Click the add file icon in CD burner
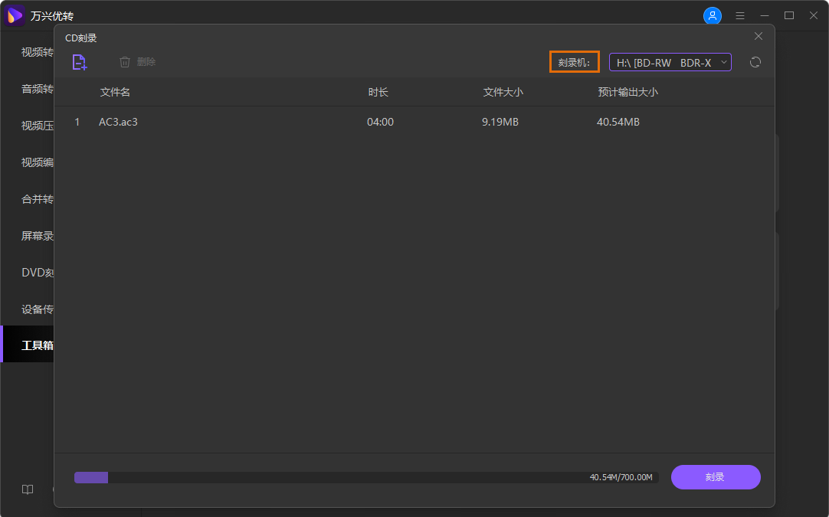 (x=80, y=62)
